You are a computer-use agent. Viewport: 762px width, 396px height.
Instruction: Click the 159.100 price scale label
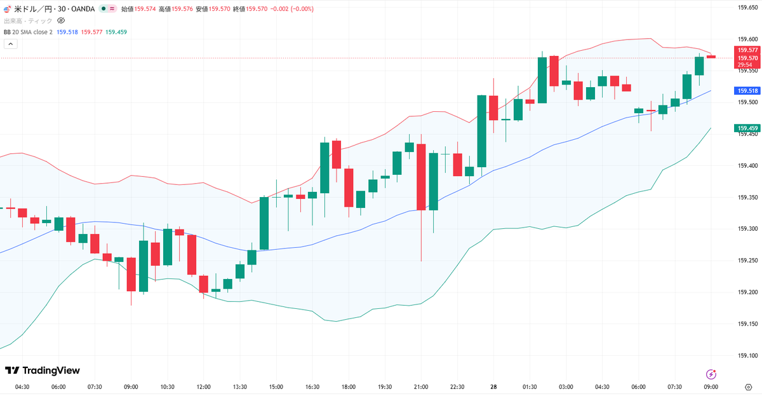(747, 355)
